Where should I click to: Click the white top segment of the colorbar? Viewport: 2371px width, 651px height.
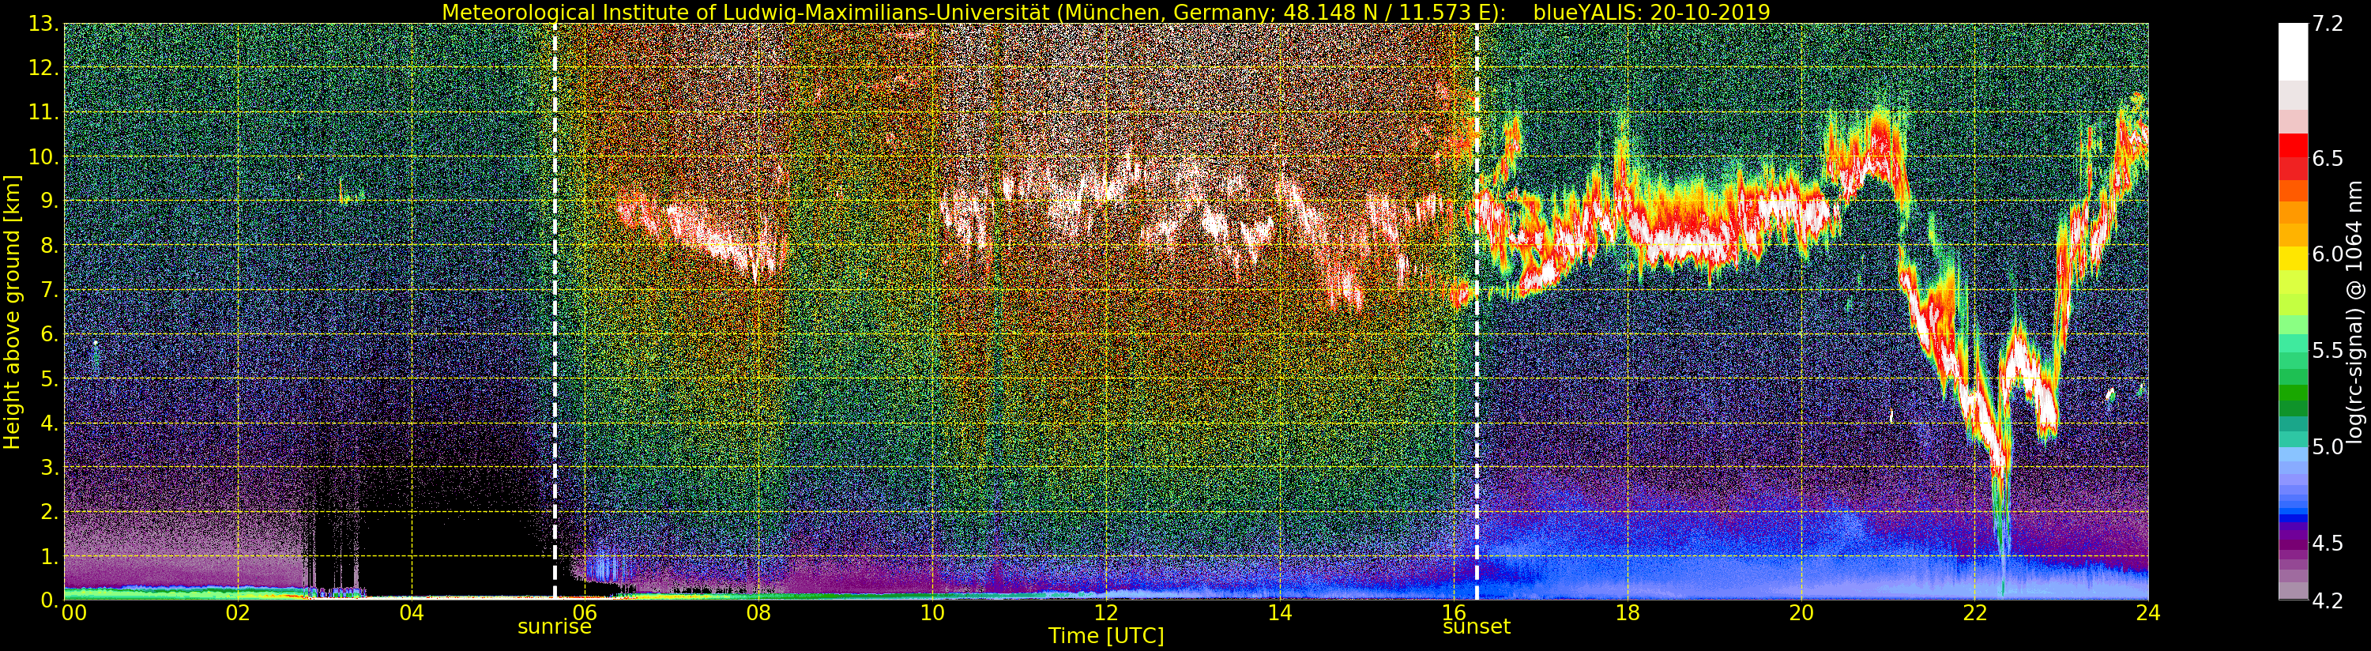pos(2293,51)
